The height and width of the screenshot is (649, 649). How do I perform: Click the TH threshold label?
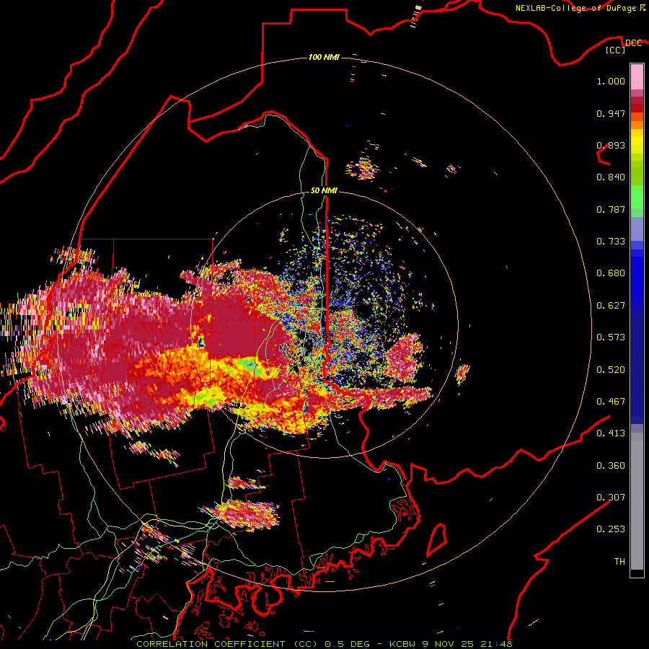coord(619,562)
